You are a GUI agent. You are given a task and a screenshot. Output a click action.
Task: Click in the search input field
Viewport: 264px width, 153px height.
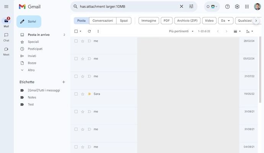[126, 7]
